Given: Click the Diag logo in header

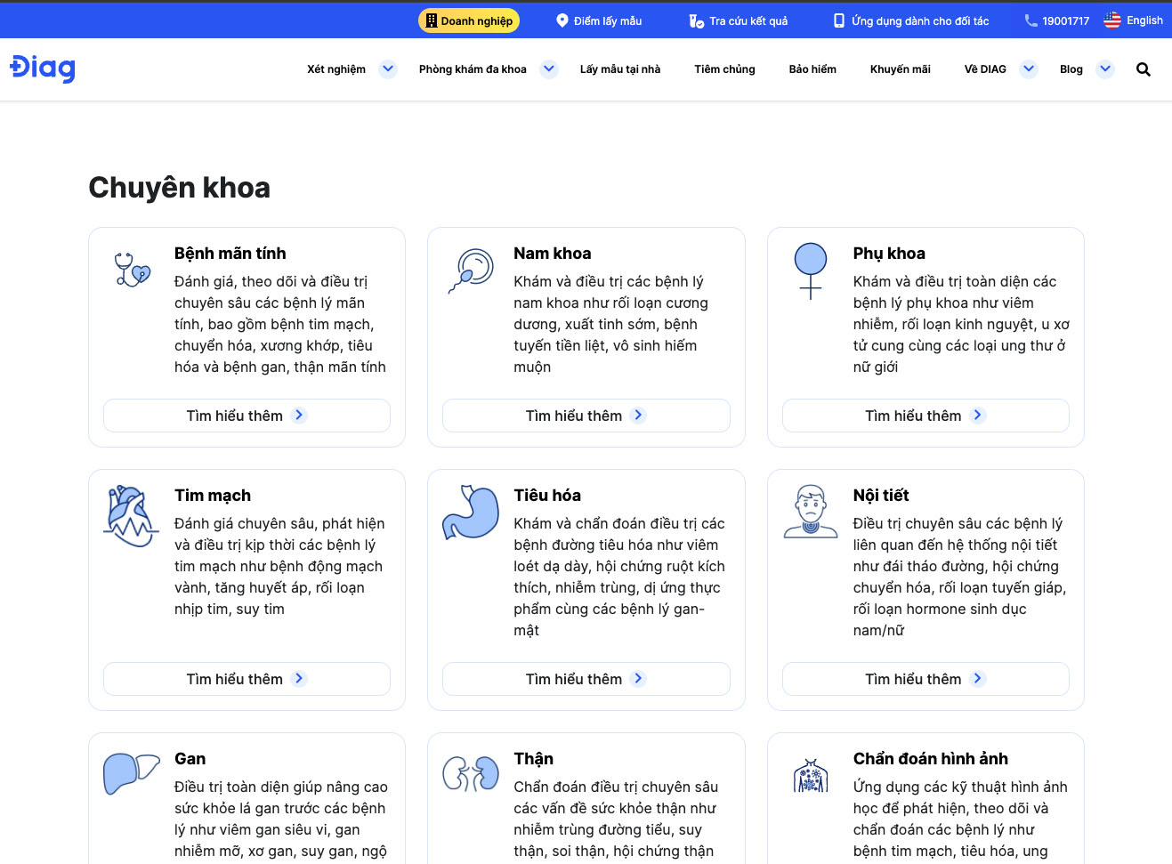Looking at the screenshot, I should [43, 69].
